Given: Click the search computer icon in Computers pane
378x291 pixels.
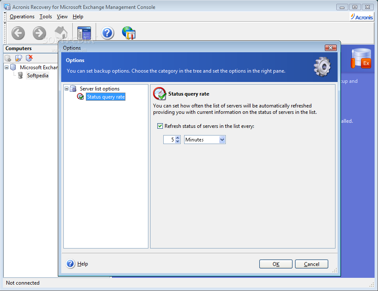Looking at the screenshot, I should point(18,58).
